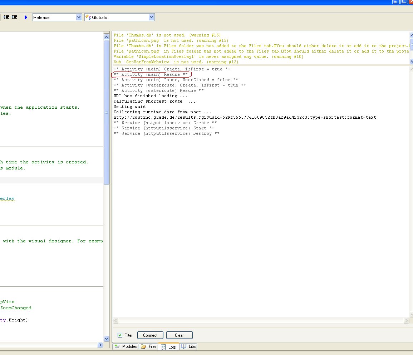Click code editor horizontal scroll right arrow

pos(100,345)
